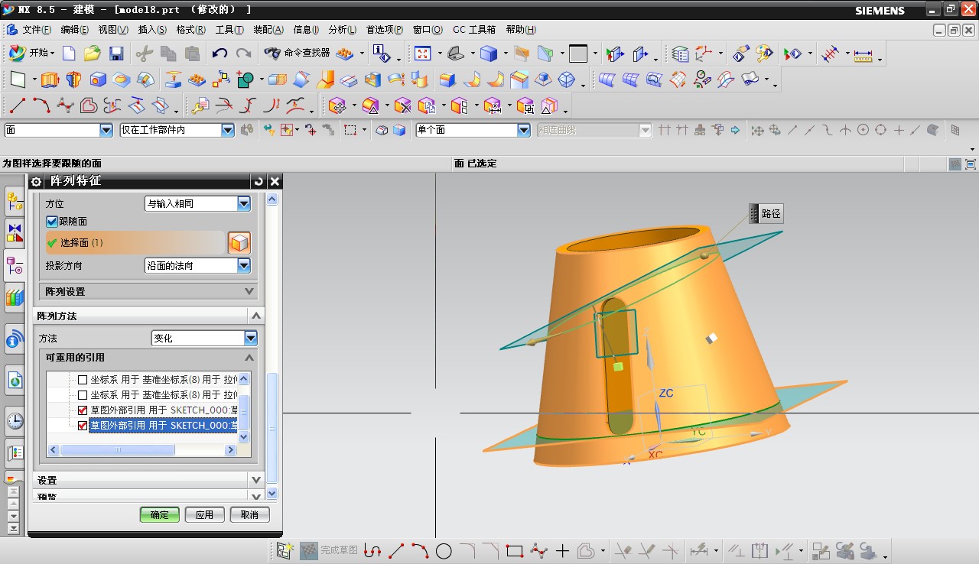
Task: Select the Line curve tool in curve toolbar
Action: point(18,105)
